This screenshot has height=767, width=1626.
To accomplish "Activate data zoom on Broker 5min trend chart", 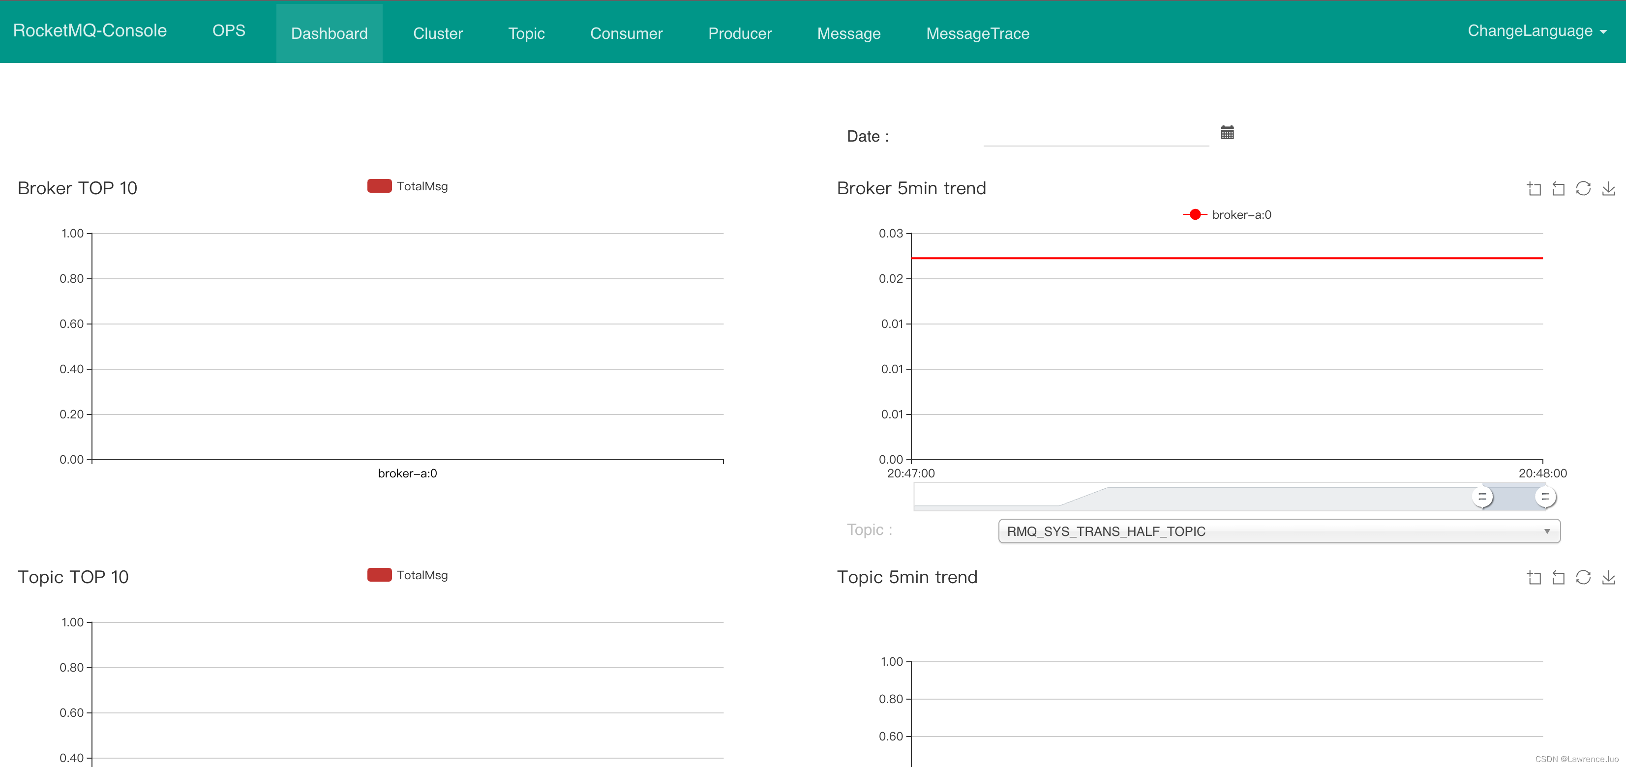I will pos(1534,188).
